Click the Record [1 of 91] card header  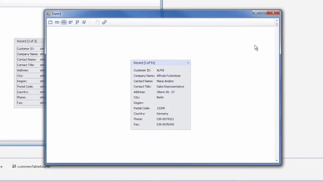coord(160,63)
